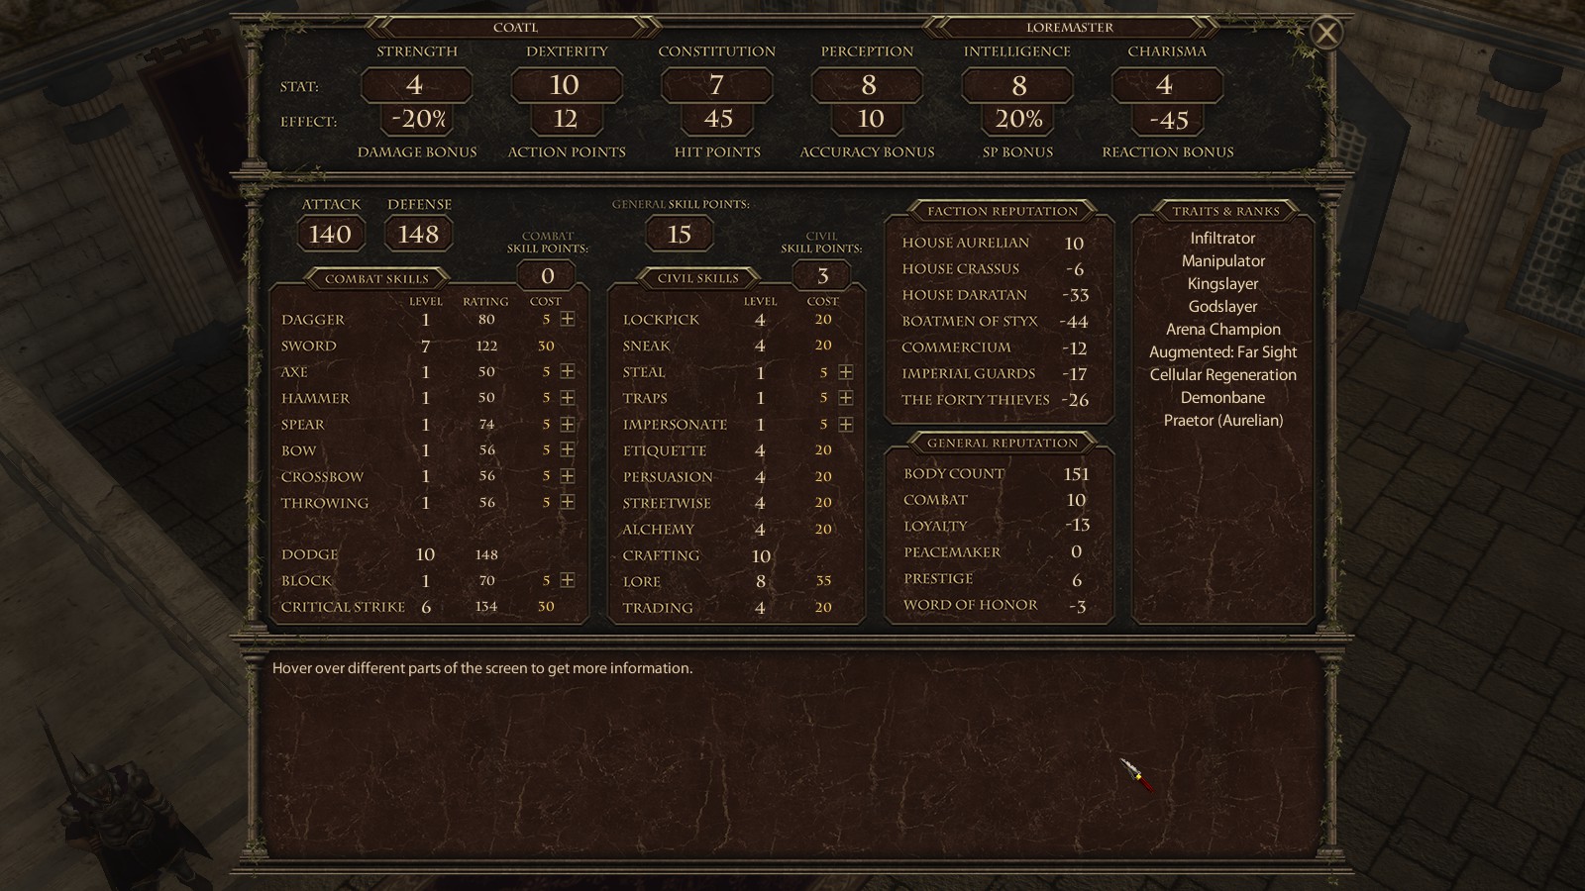
Task: Increase the Bow skill level
Action: tap(568, 450)
